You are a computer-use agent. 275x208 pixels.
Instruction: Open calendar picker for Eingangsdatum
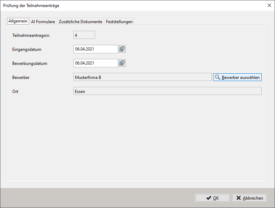(122, 49)
